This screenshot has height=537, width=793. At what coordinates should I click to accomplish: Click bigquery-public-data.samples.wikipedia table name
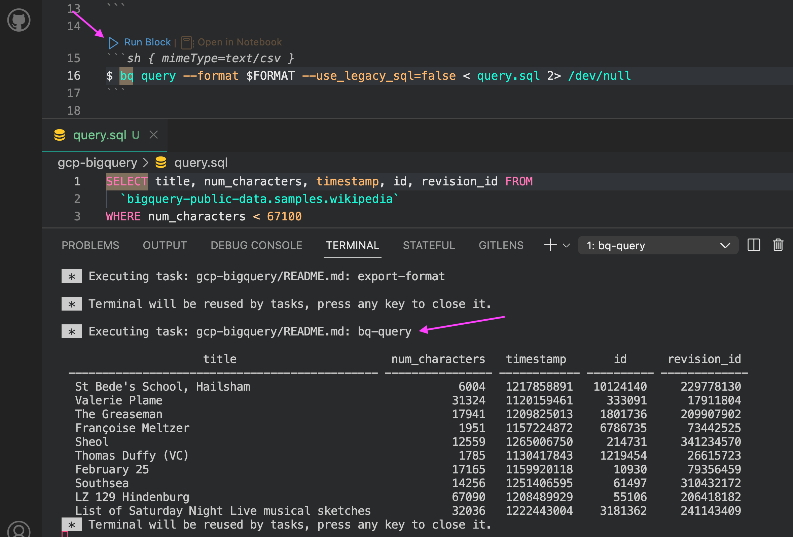(x=259, y=199)
